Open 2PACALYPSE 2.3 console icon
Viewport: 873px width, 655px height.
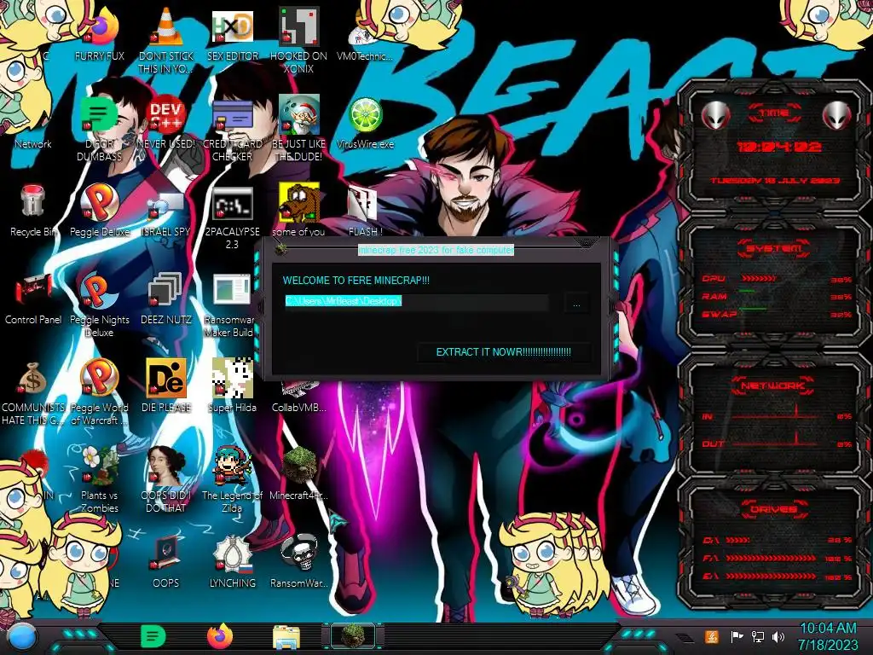[x=233, y=203]
